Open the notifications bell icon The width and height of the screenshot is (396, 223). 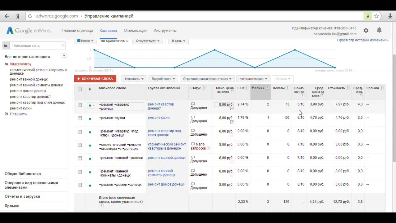379,30
